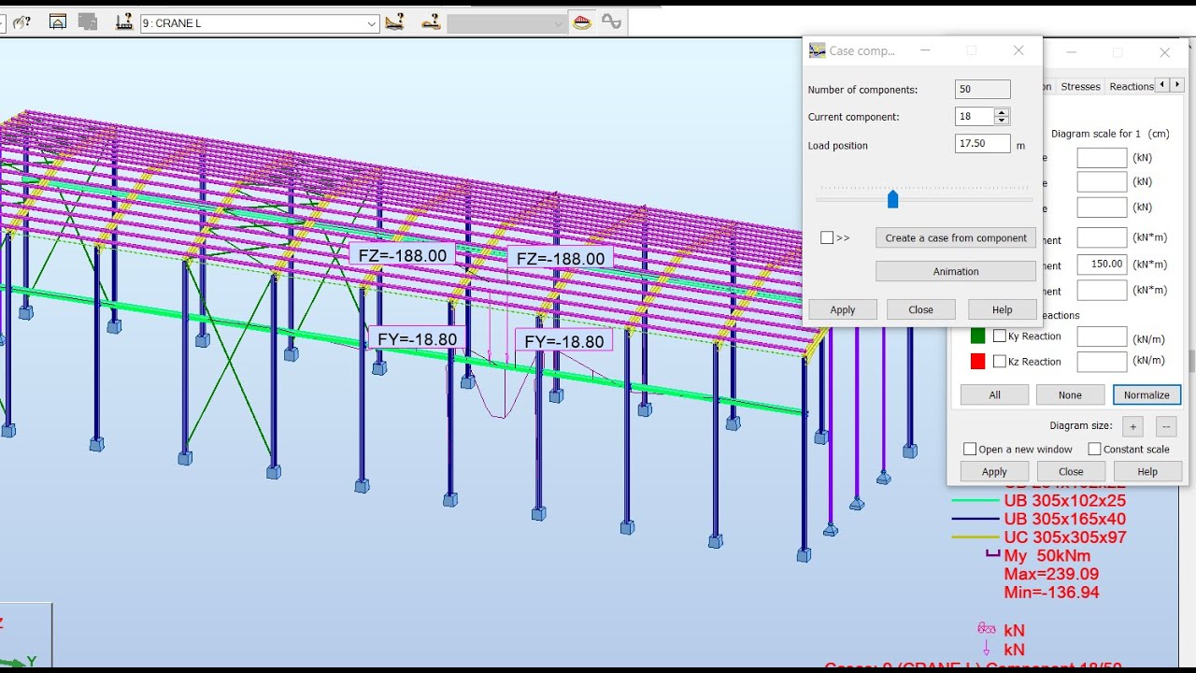
Task: Click the Normalize button
Action: click(1146, 394)
